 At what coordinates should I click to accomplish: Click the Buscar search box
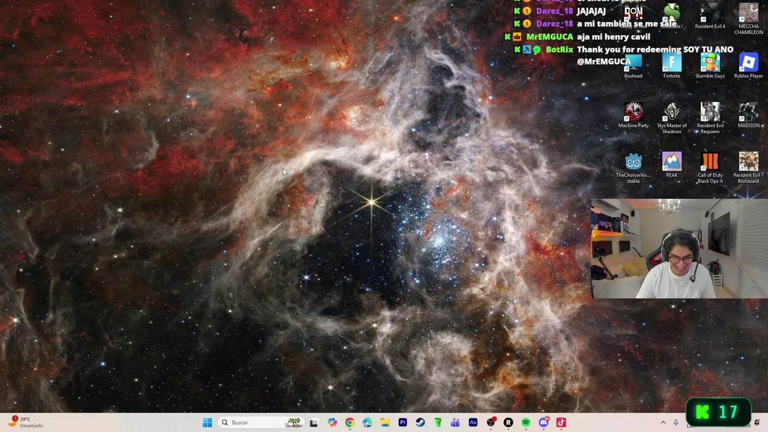[x=260, y=422]
